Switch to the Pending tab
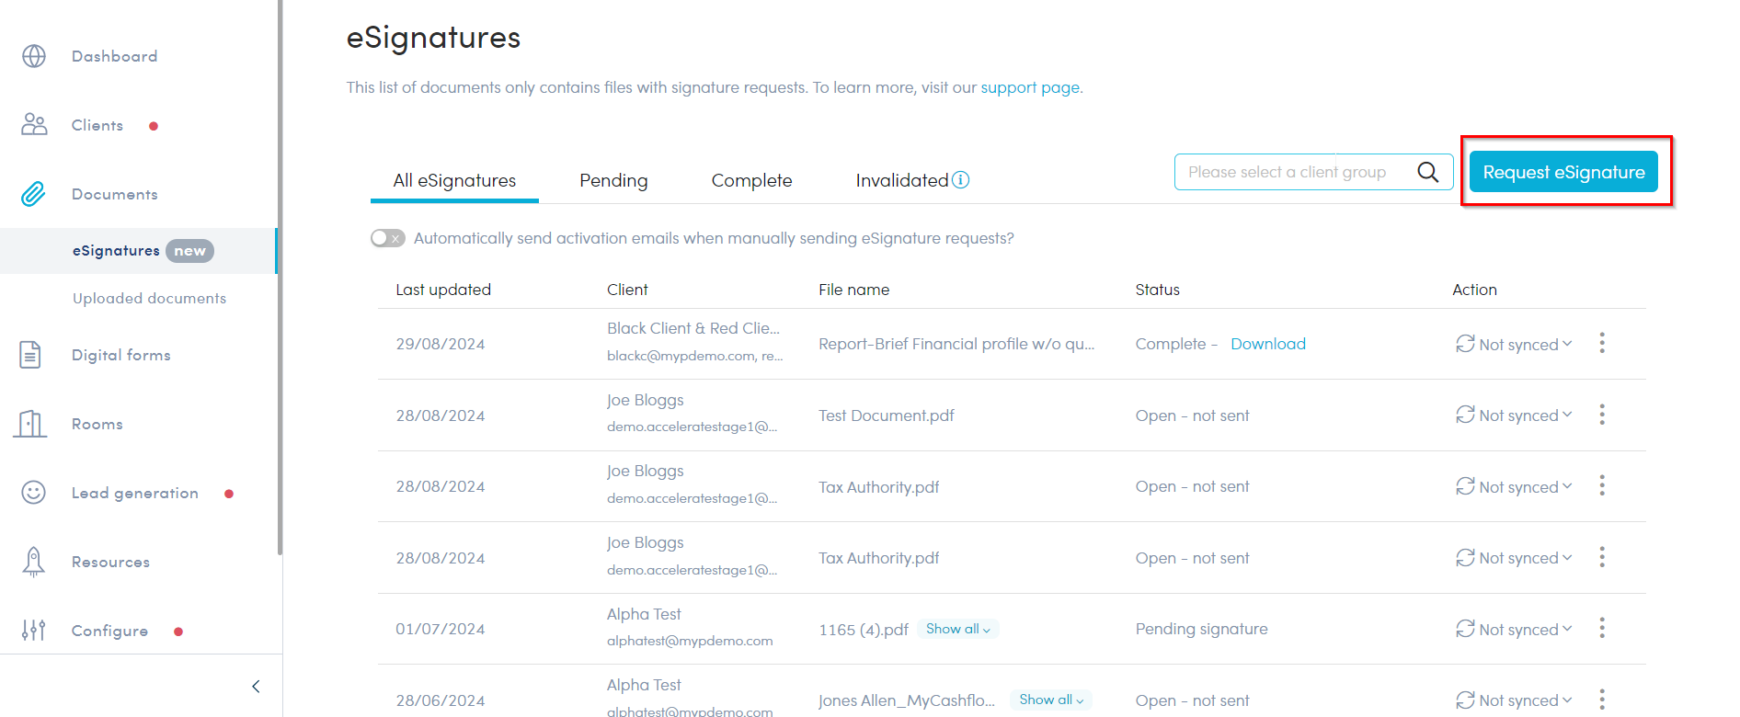The image size is (1740, 717). [x=613, y=181]
